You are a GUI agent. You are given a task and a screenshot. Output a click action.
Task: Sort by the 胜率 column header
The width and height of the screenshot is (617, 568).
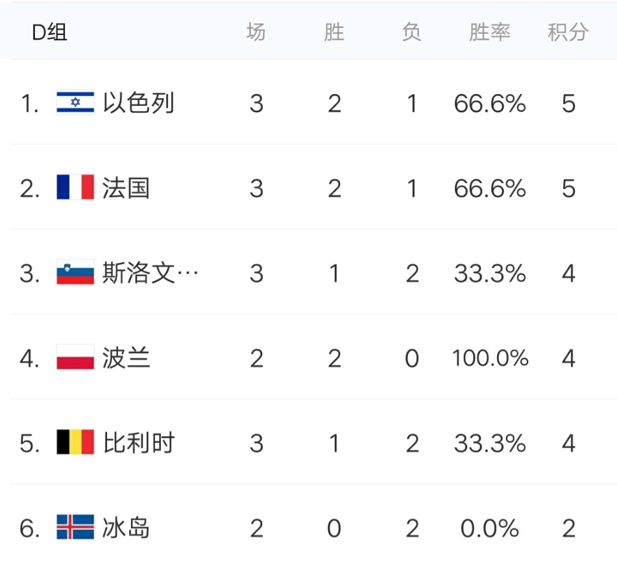(x=490, y=32)
